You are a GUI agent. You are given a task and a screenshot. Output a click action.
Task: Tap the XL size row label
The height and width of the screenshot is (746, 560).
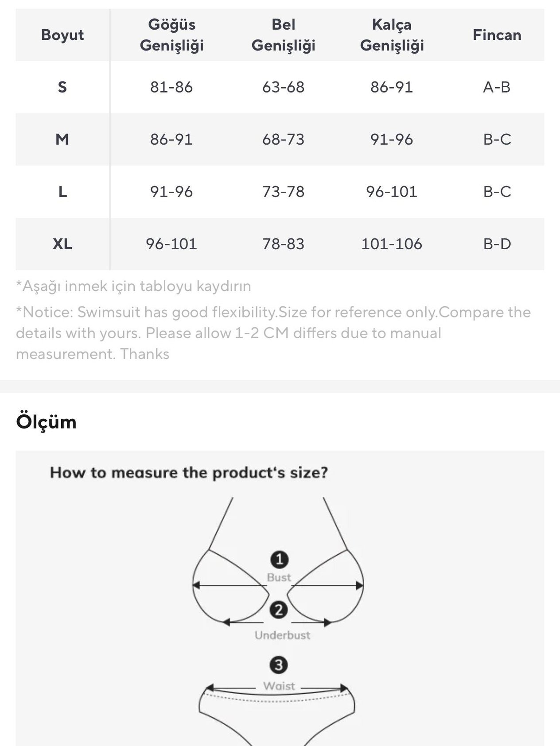coord(62,244)
